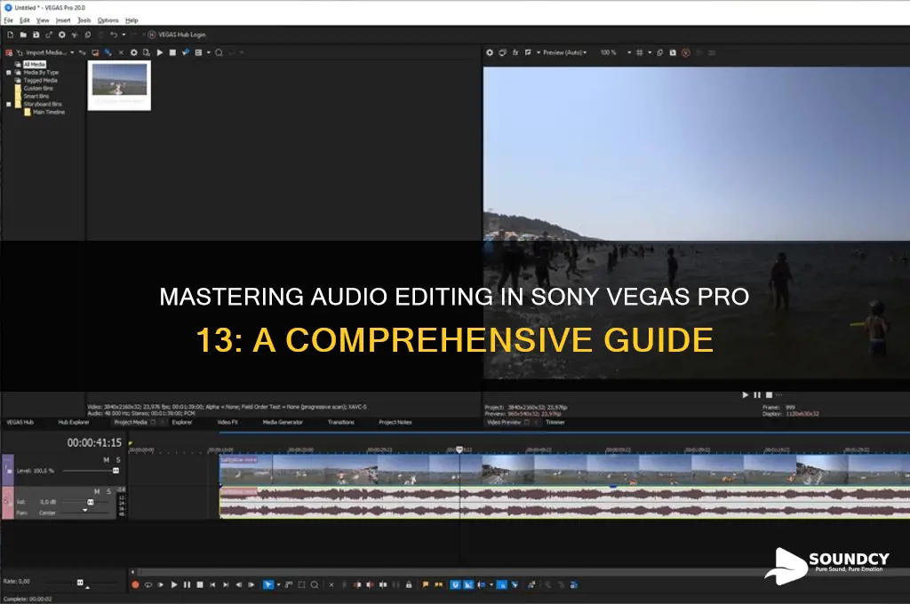Open Options menu

coord(108,20)
